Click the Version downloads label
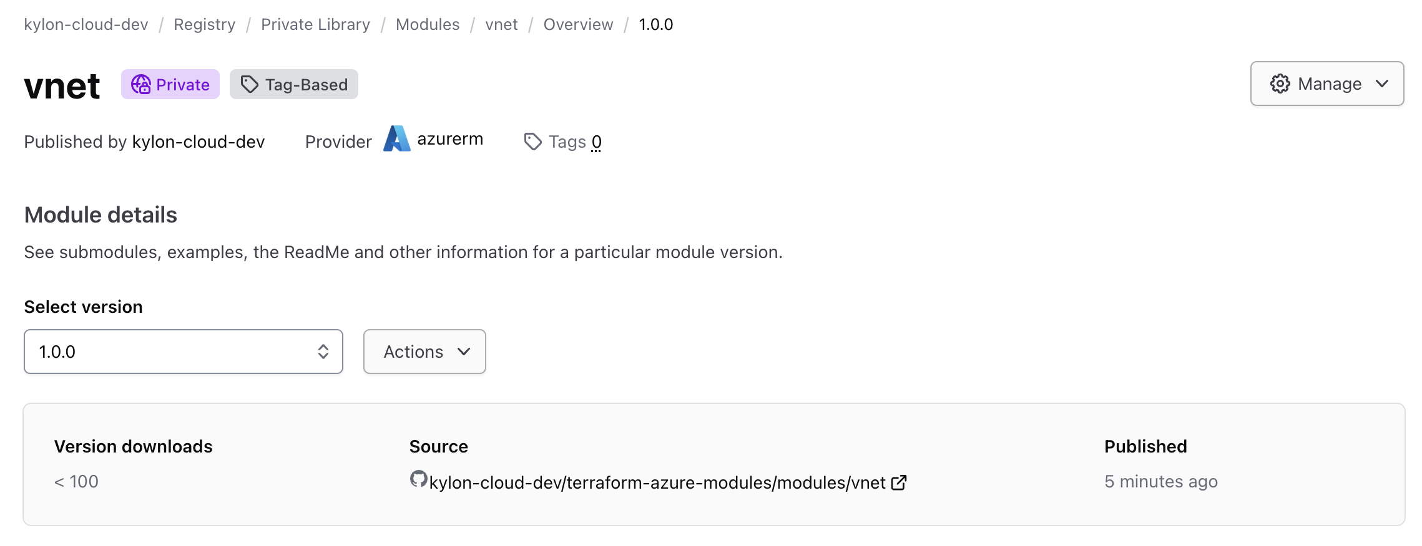This screenshot has height=546, width=1422. (x=133, y=446)
